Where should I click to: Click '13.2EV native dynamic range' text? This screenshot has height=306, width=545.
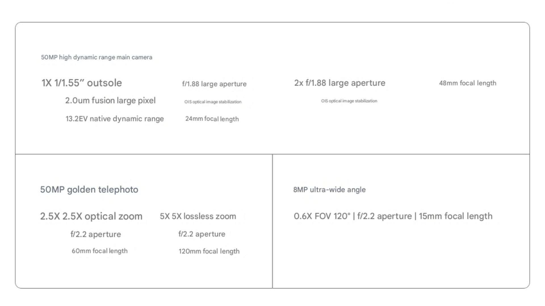coord(115,119)
